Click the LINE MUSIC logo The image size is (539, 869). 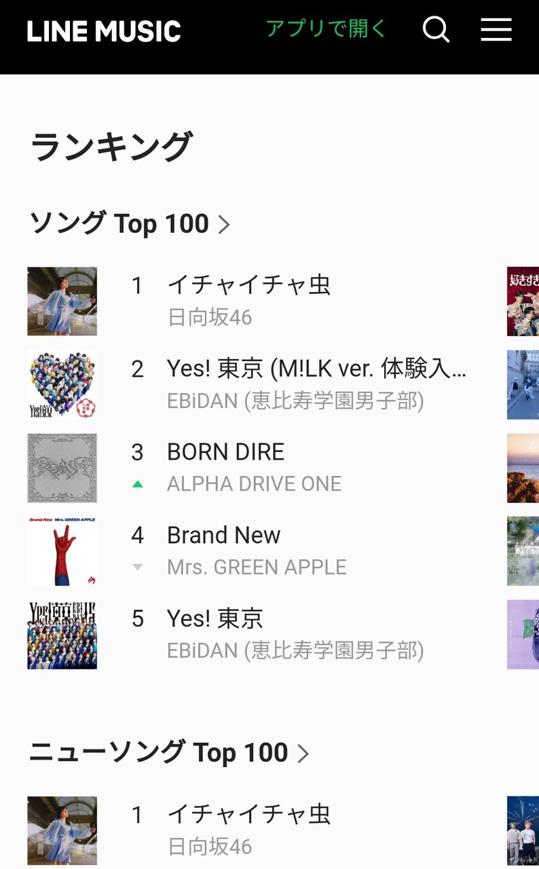(104, 31)
